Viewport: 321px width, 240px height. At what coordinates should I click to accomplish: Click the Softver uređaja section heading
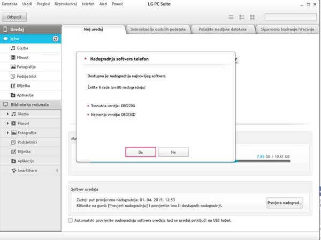click(x=85, y=189)
